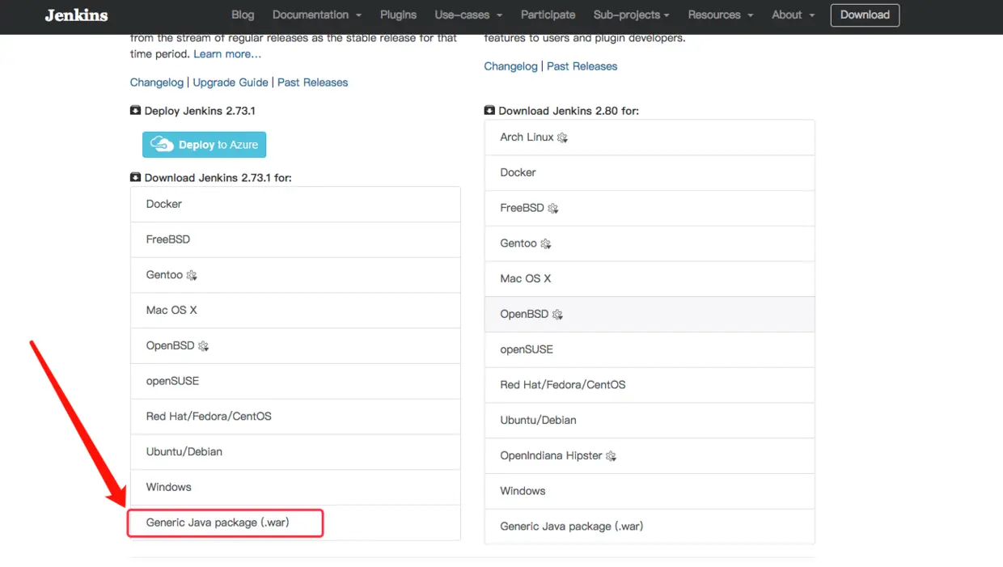Click gear icon beside OpenBSD in 2.80 list

[x=557, y=315]
